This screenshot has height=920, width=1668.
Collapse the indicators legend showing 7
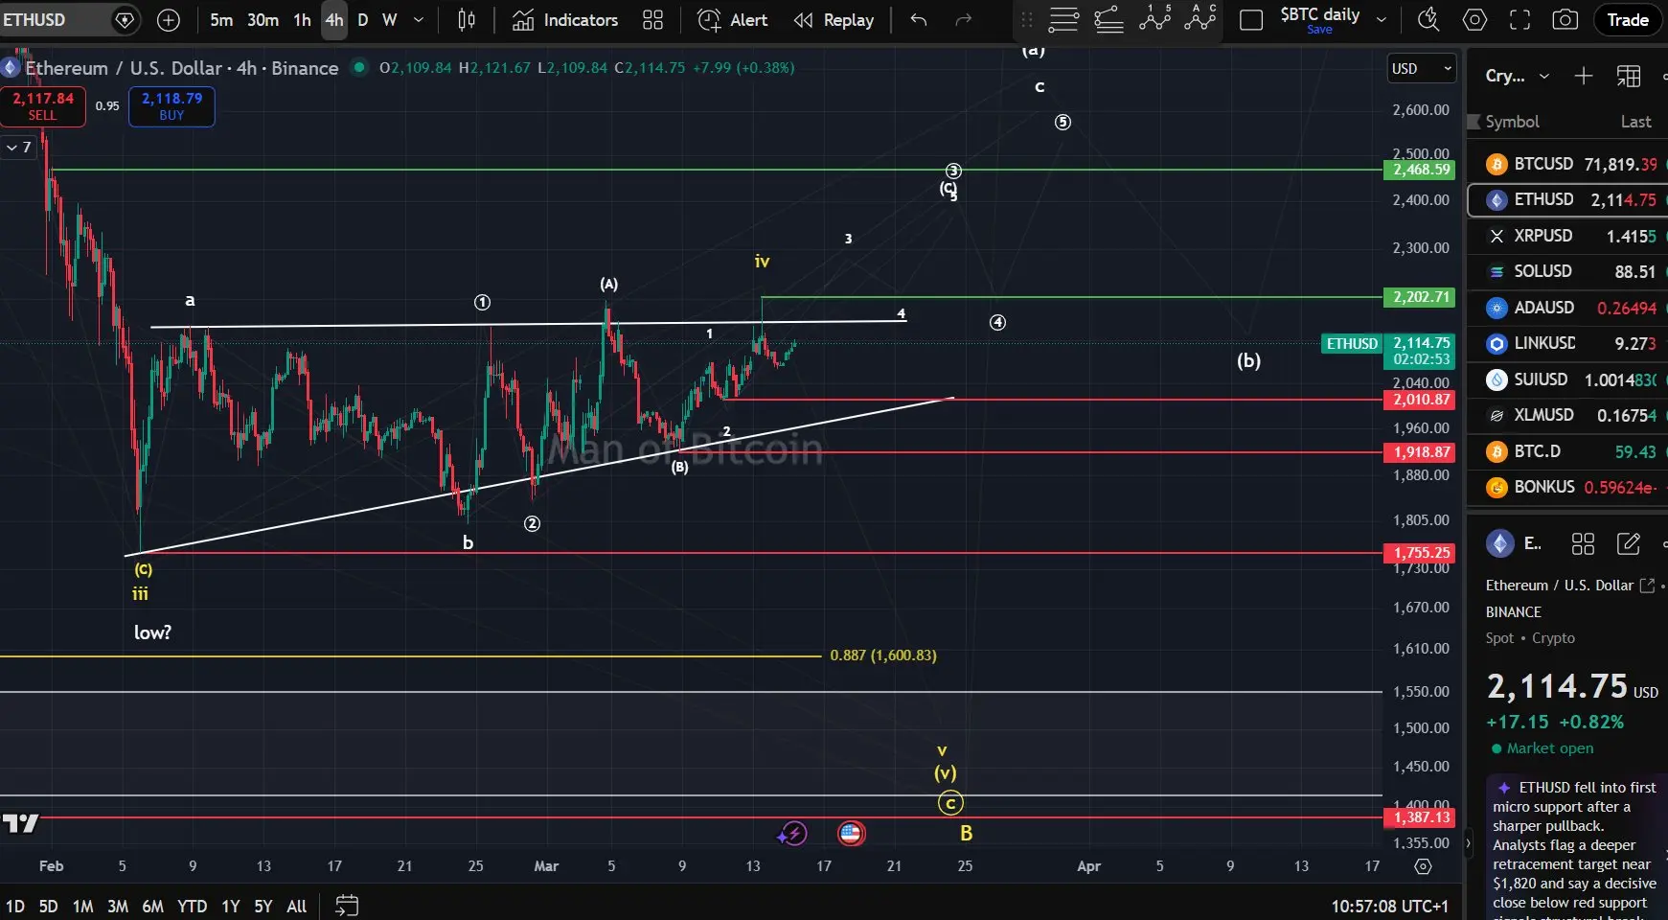click(18, 148)
